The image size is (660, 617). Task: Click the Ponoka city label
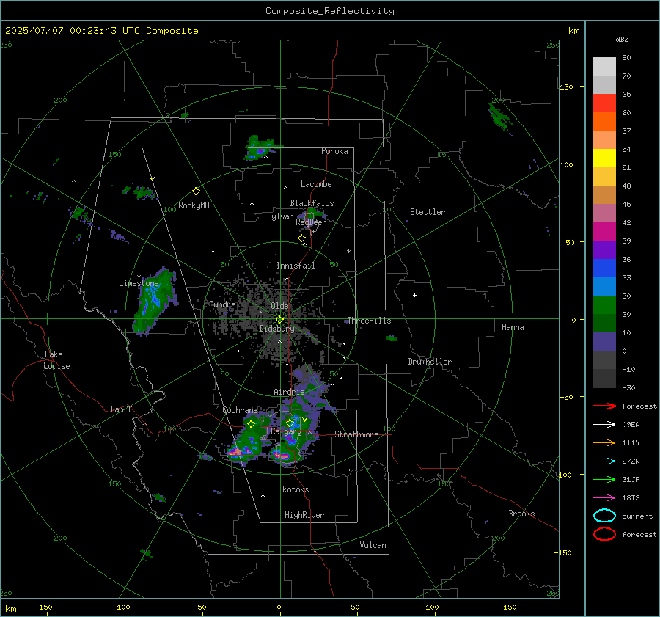[x=334, y=151]
